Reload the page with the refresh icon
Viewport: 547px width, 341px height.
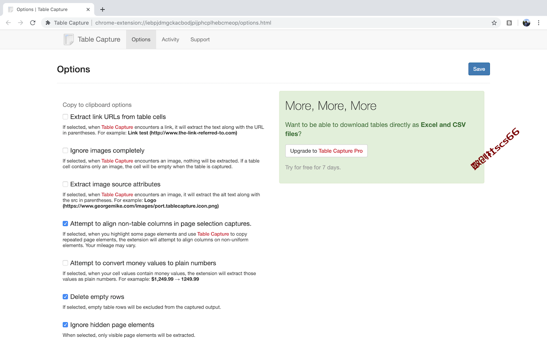(32, 23)
